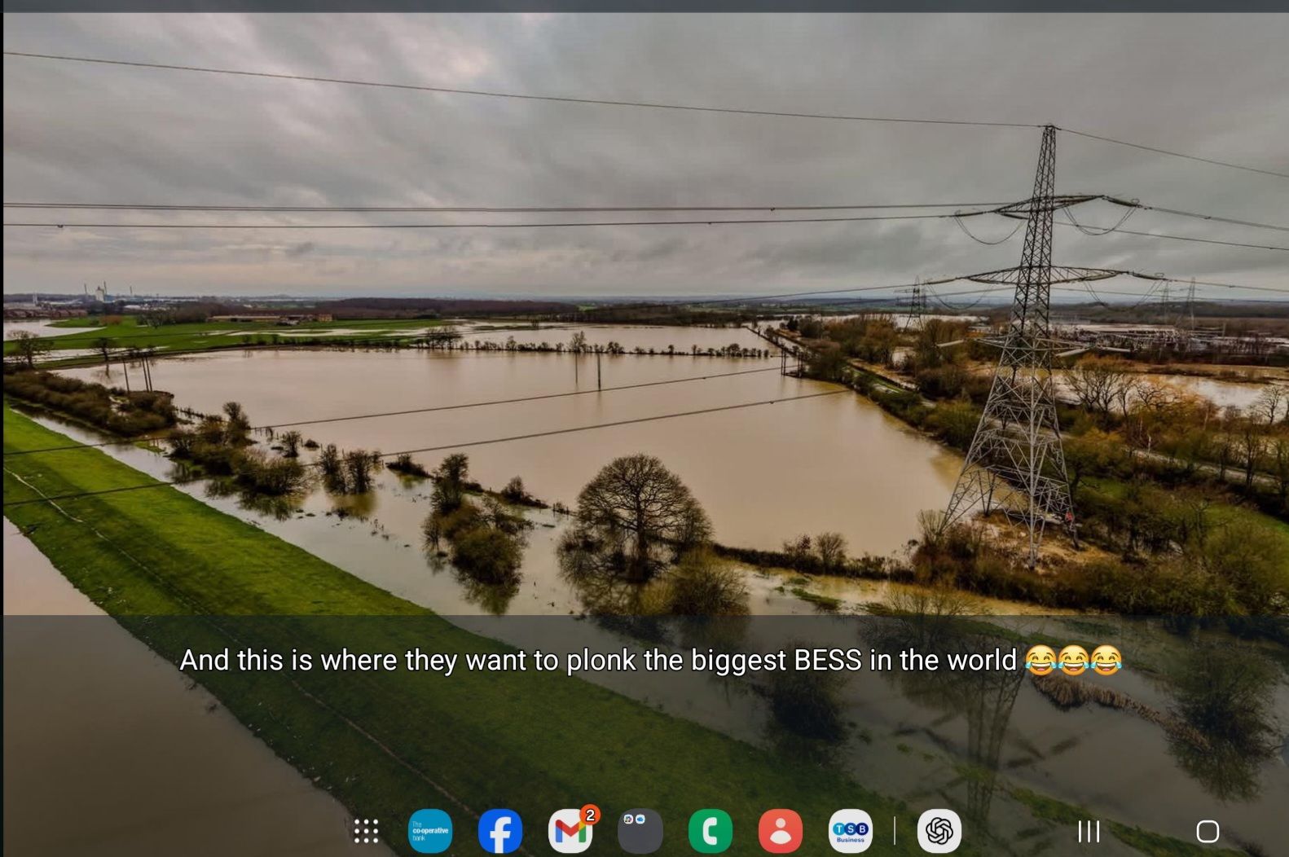Tap Gmail's unread badge showing 2
Image resolution: width=1289 pixels, height=857 pixels.
coord(590,815)
